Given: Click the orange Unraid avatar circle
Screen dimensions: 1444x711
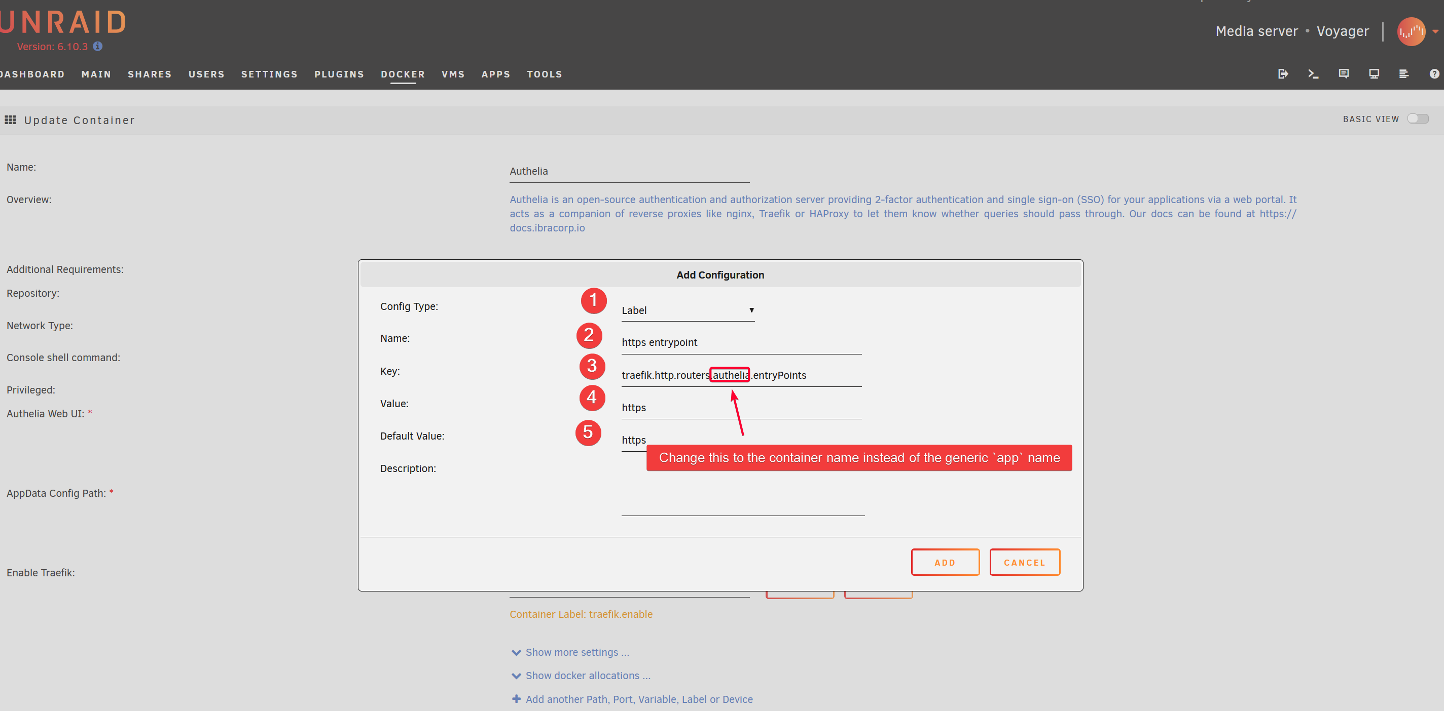Looking at the screenshot, I should tap(1411, 31).
